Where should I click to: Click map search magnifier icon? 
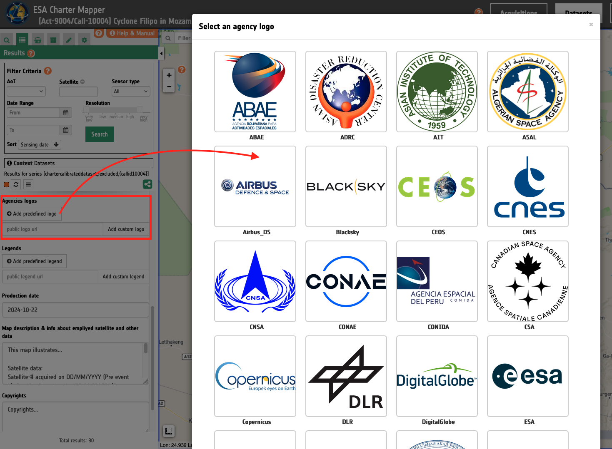pyautogui.click(x=168, y=38)
